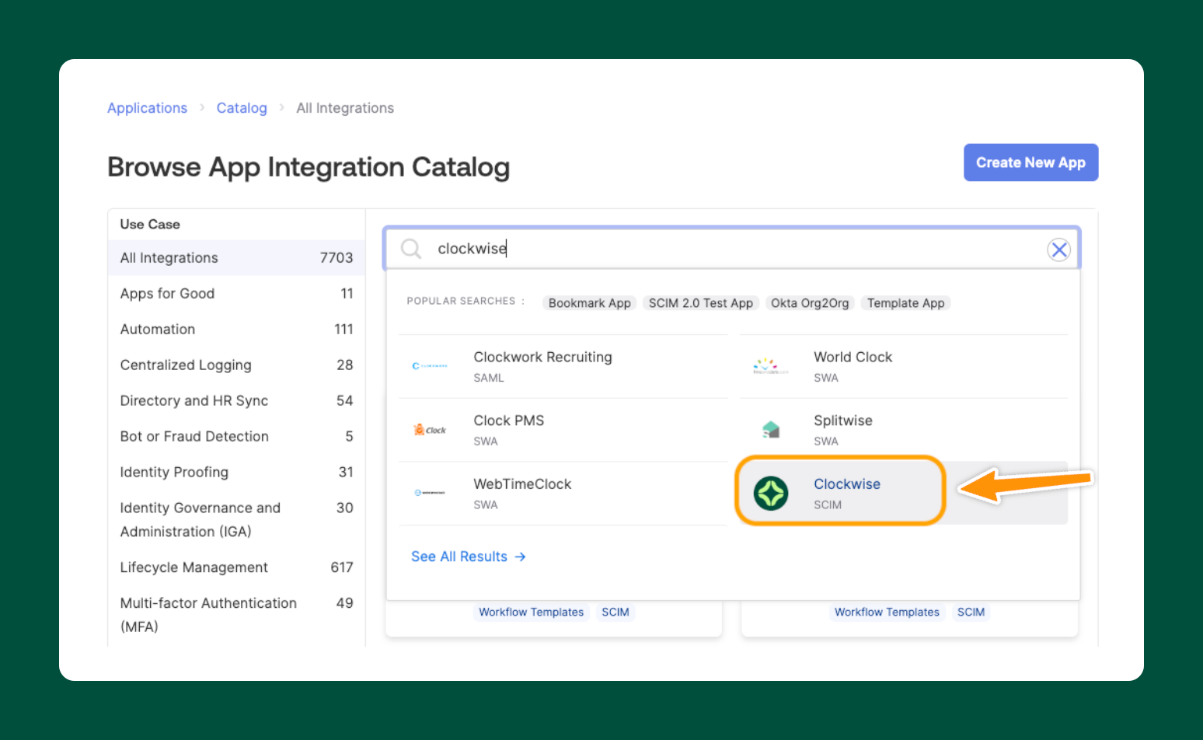
Task: Select Template App popular search
Action: pos(905,303)
